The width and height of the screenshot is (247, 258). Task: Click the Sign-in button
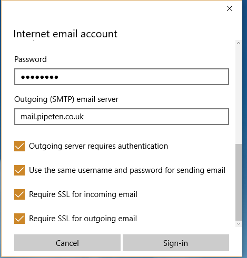coord(176,243)
